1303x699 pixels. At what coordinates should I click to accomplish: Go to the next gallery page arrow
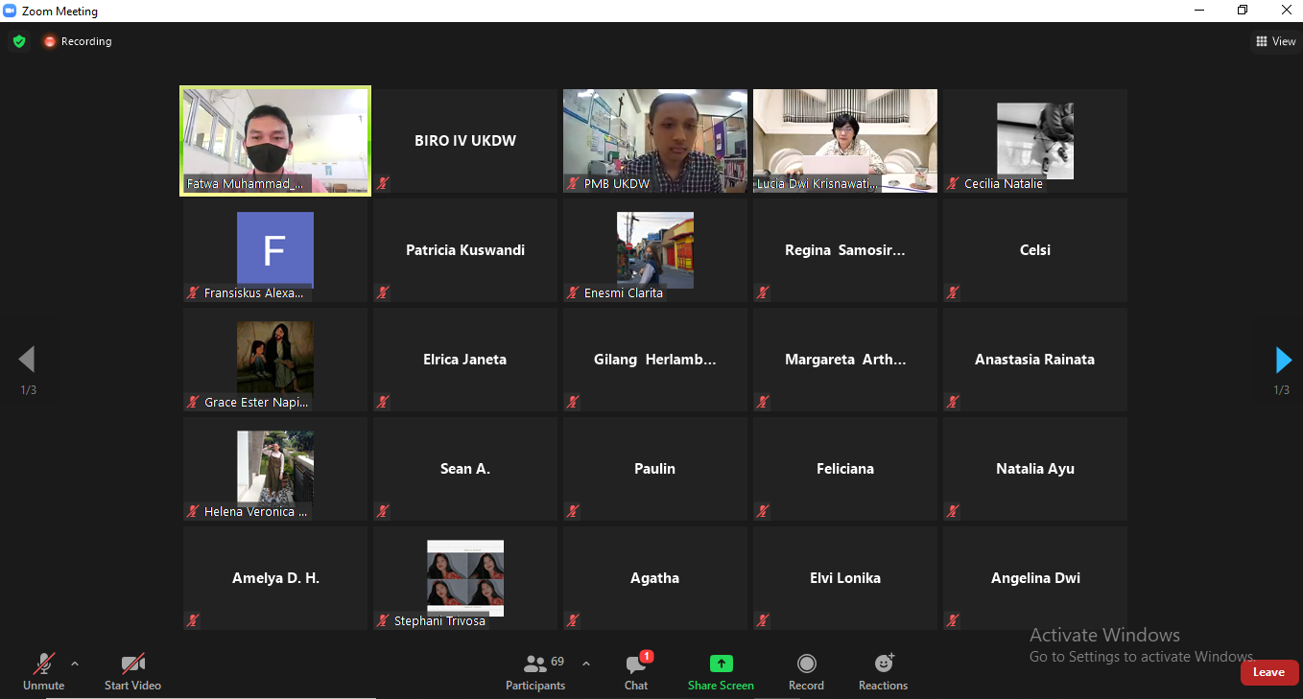[x=1283, y=360]
